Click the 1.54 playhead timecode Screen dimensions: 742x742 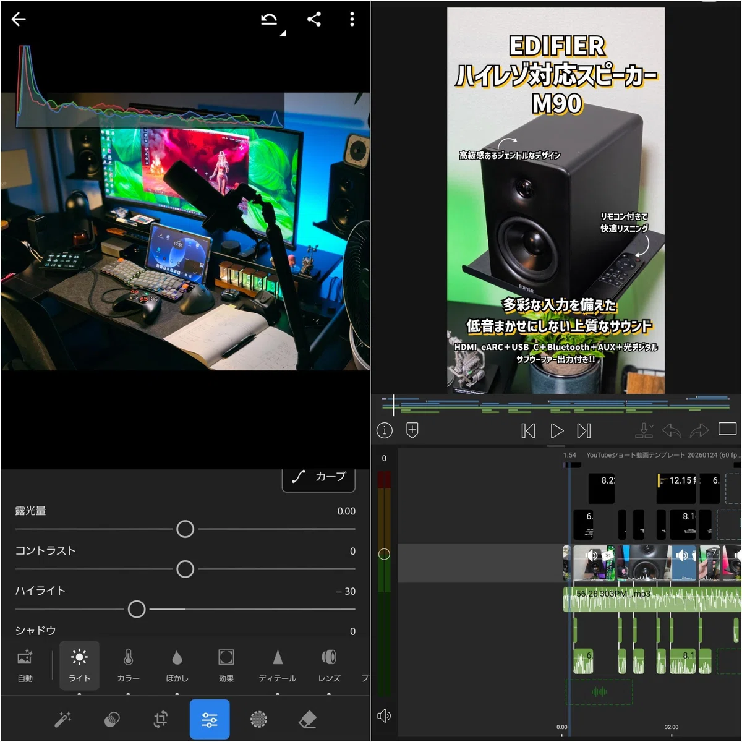tap(569, 455)
